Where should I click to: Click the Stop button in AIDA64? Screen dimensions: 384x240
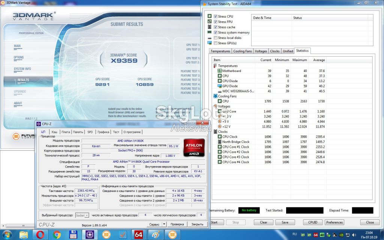coord(235,222)
